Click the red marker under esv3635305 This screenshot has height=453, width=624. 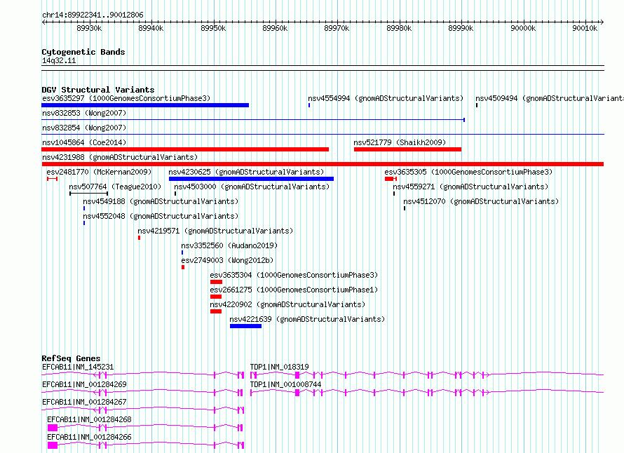coord(391,179)
